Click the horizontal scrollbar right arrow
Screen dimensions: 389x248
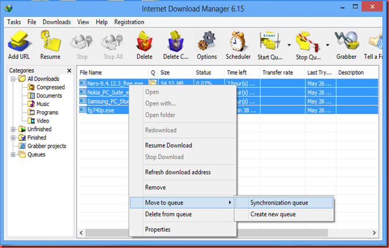click(374, 233)
